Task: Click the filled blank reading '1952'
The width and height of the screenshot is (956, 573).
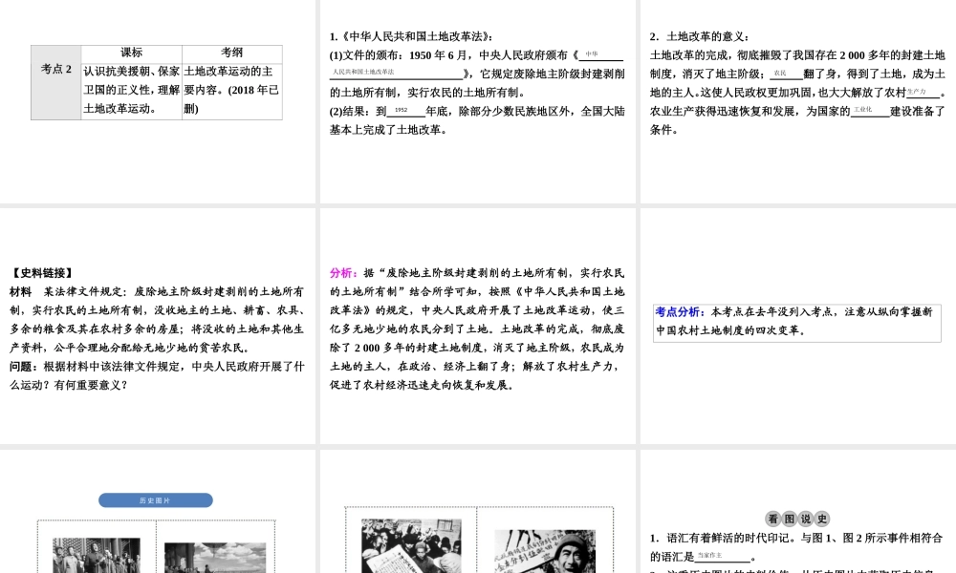Action: pyautogui.click(x=405, y=111)
